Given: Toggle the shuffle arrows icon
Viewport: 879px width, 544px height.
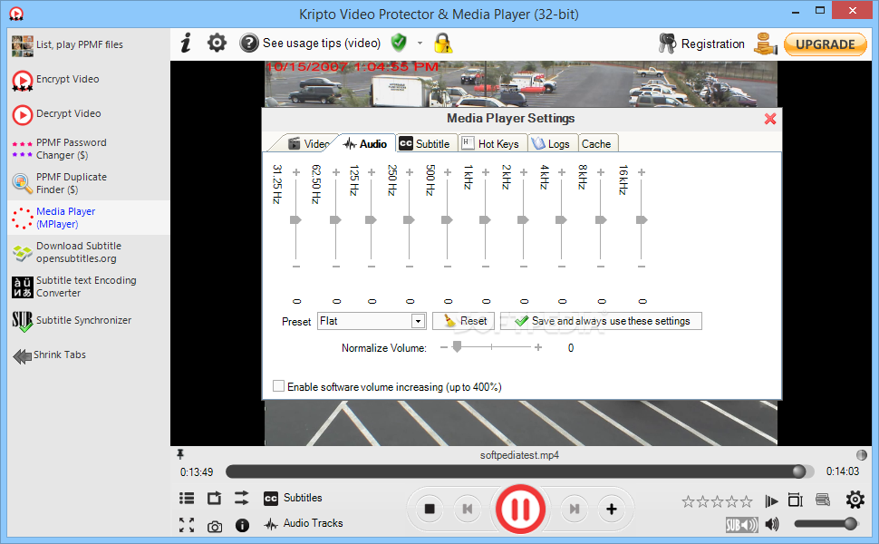Looking at the screenshot, I should pos(242,498).
